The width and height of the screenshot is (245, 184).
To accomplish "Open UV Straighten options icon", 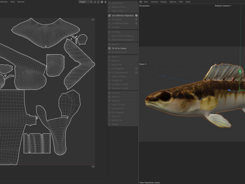I will (136, 68).
